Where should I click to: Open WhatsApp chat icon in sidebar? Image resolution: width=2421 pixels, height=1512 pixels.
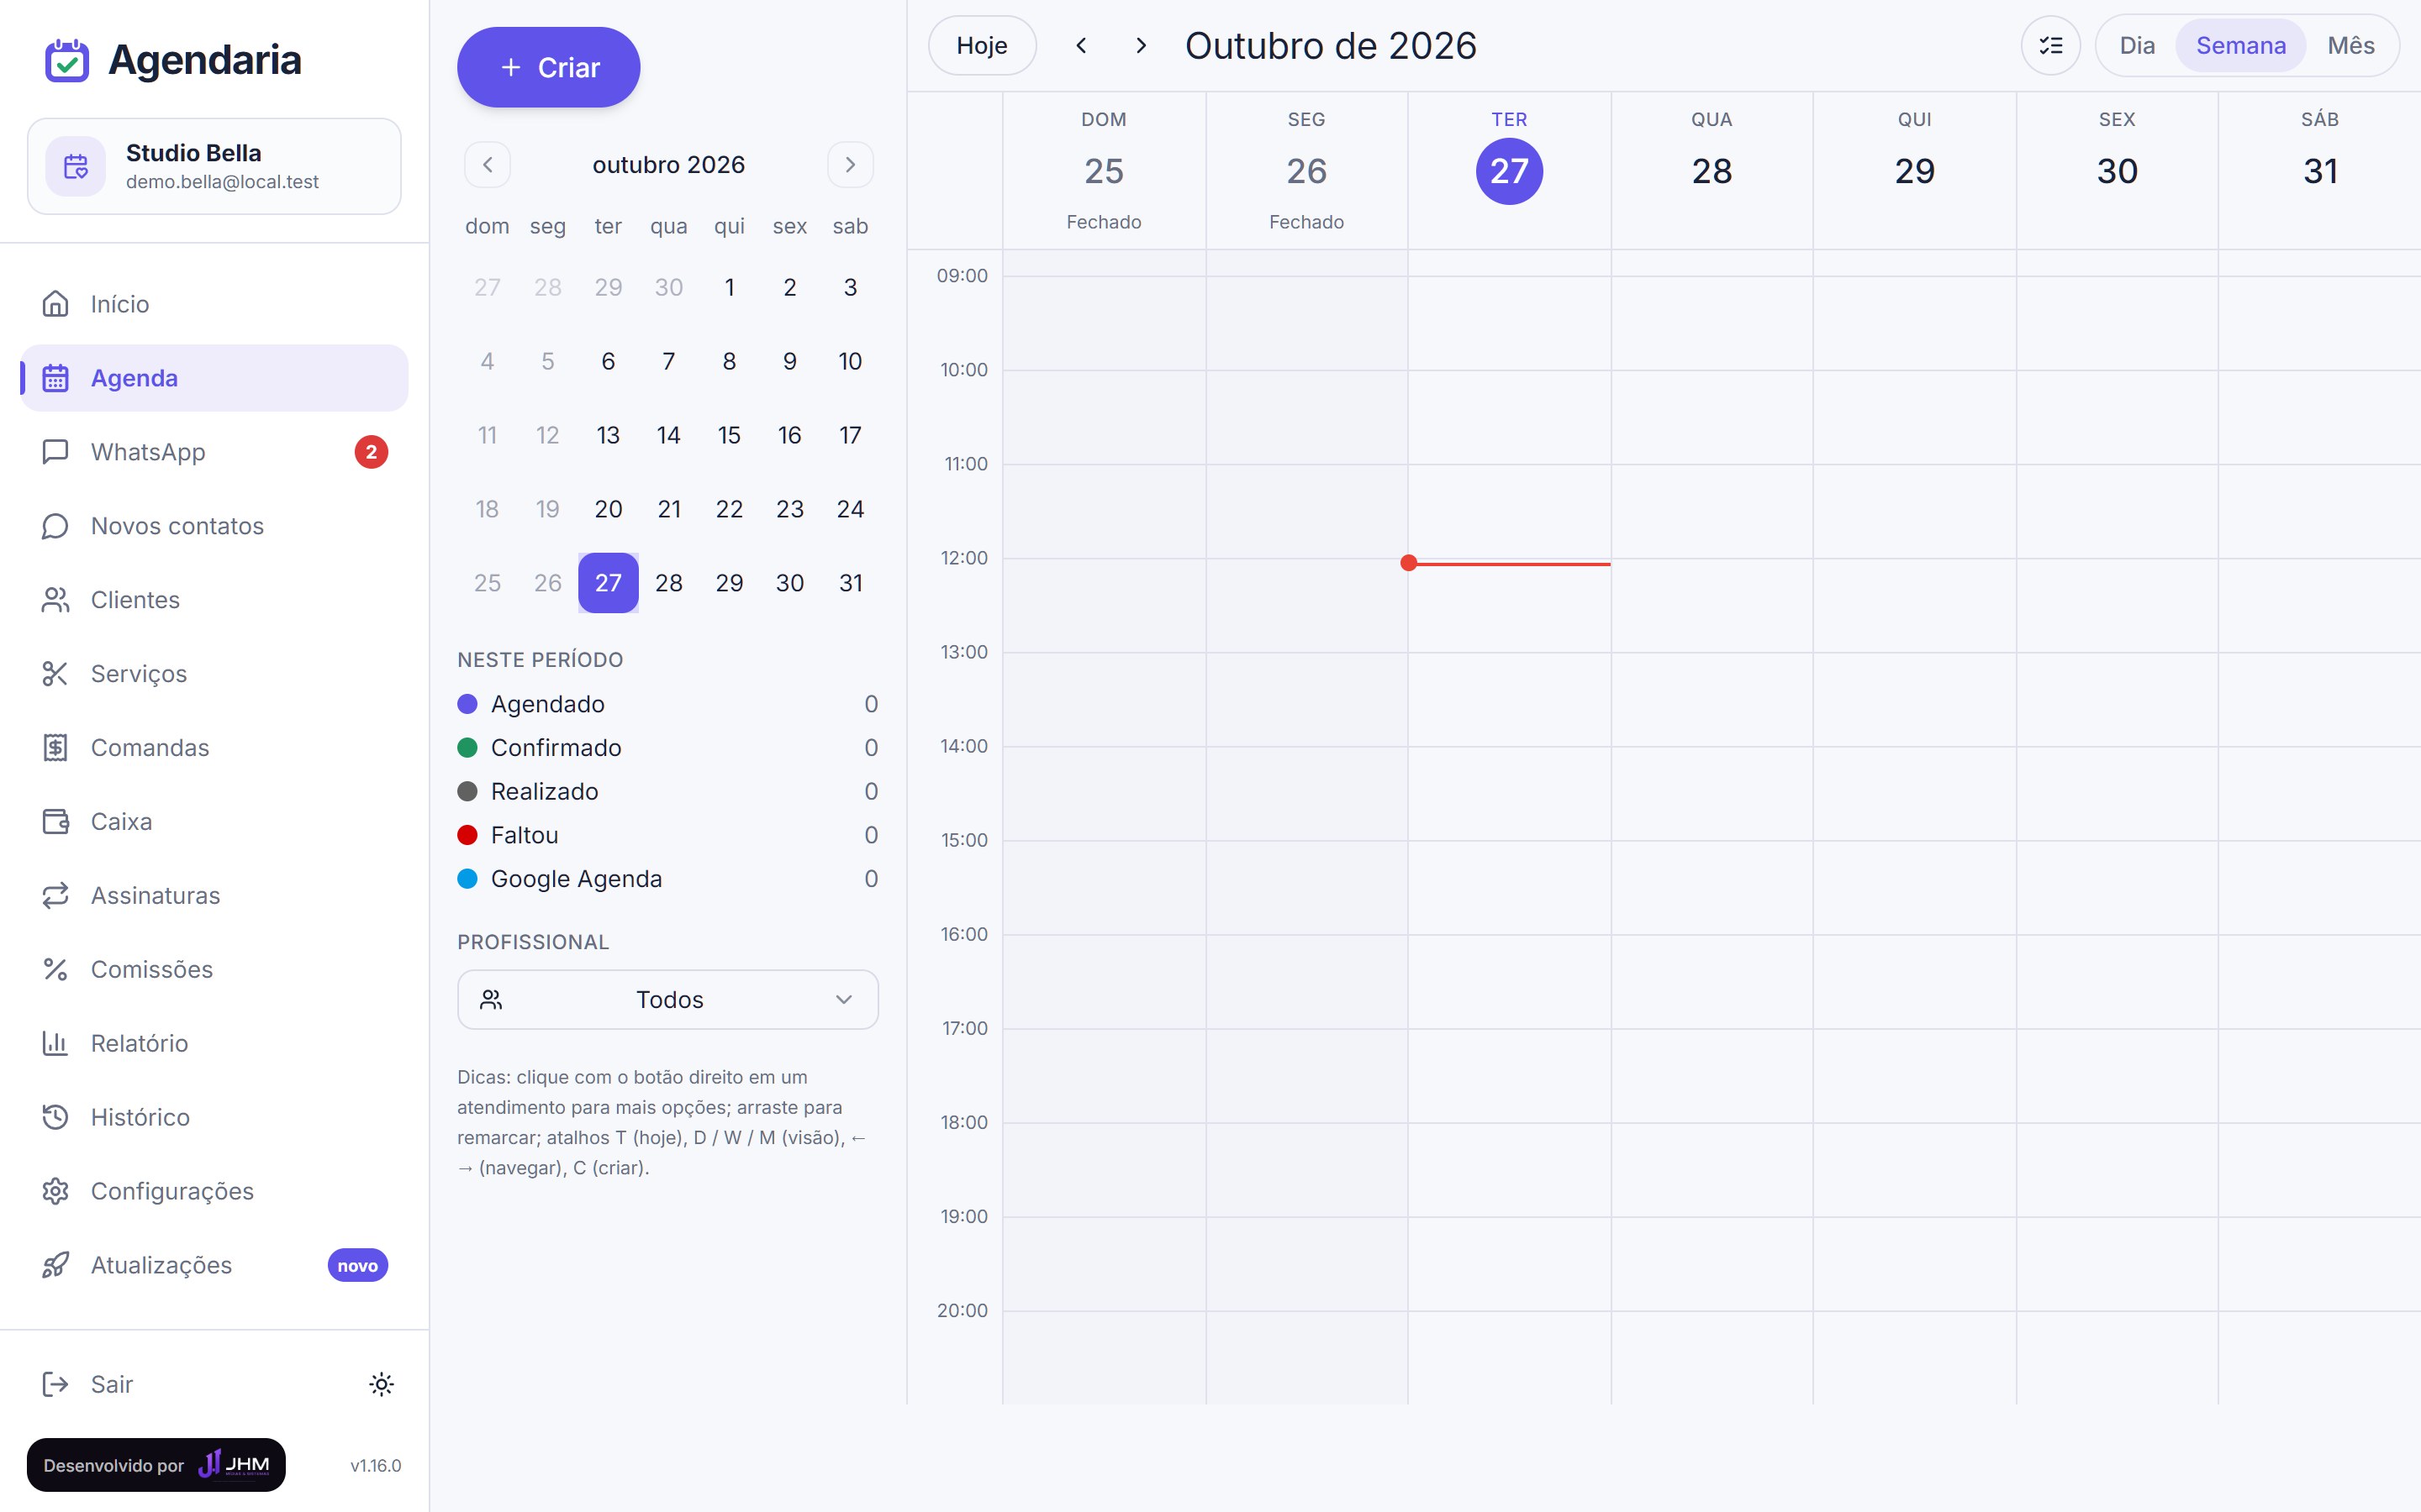point(55,451)
